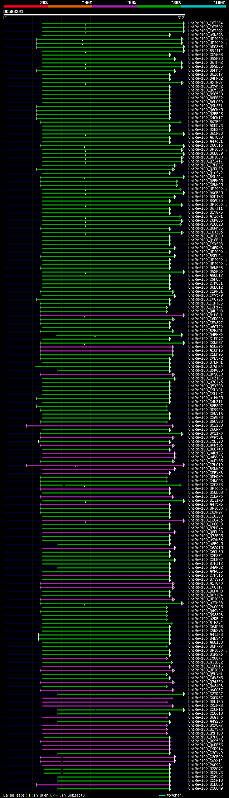Select the UniRef100_B9III2 entry
The image size is (229, 798).
coord(205,51)
